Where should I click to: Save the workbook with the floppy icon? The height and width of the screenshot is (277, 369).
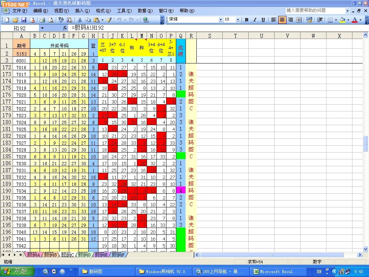point(24,20)
